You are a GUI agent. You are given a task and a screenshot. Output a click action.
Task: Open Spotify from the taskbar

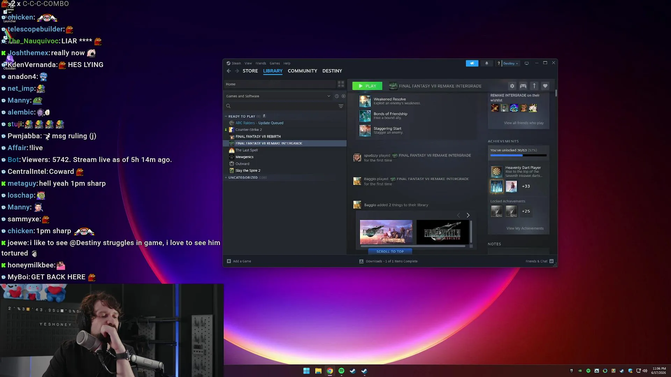pos(341,371)
